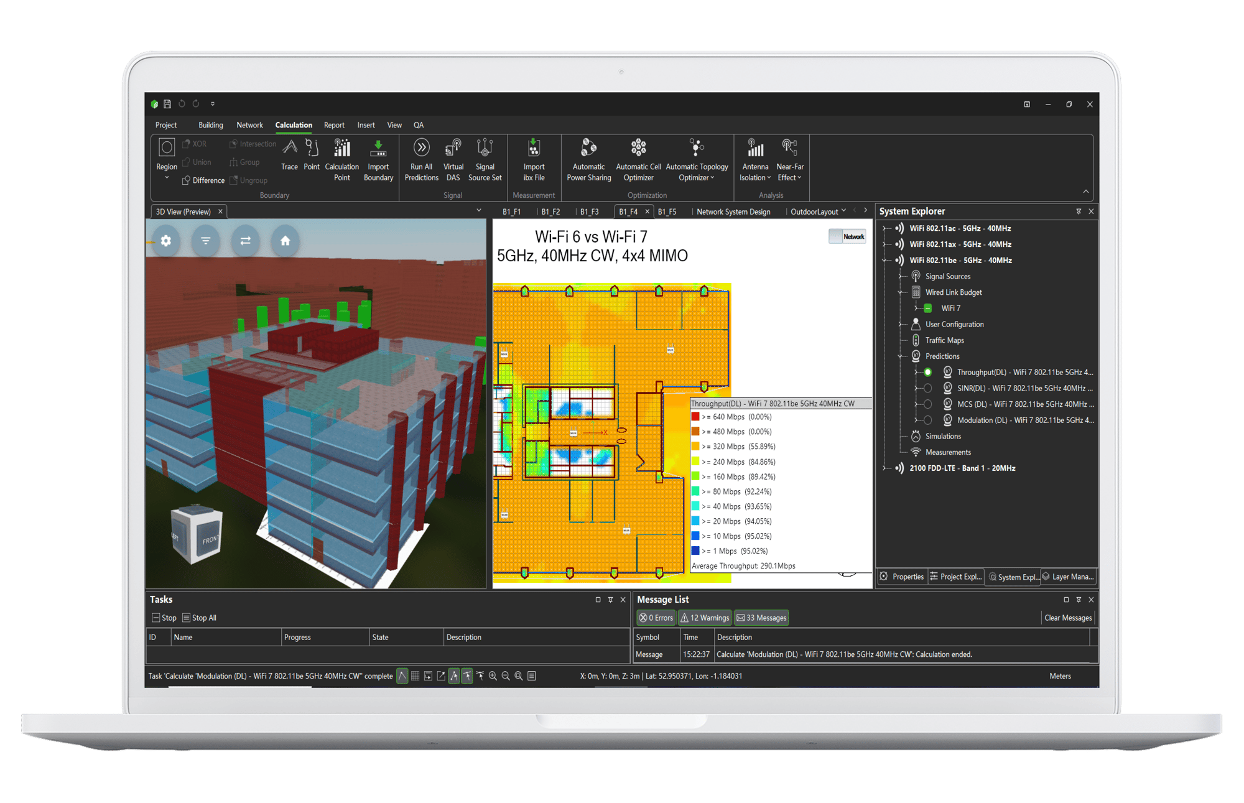This screenshot has height=803, width=1244.
Task: Click Stop in Tasks panel
Action: point(164,618)
